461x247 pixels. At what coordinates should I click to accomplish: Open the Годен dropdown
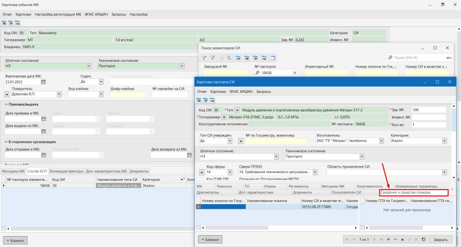point(101,82)
